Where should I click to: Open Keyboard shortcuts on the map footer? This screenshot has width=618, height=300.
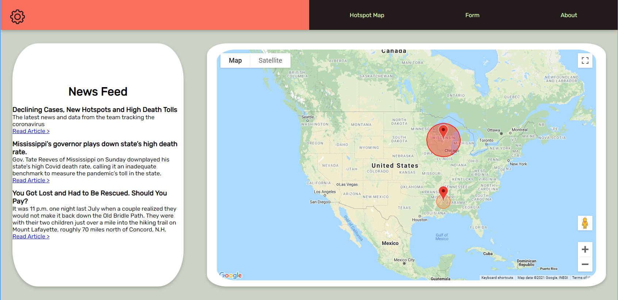click(x=497, y=278)
